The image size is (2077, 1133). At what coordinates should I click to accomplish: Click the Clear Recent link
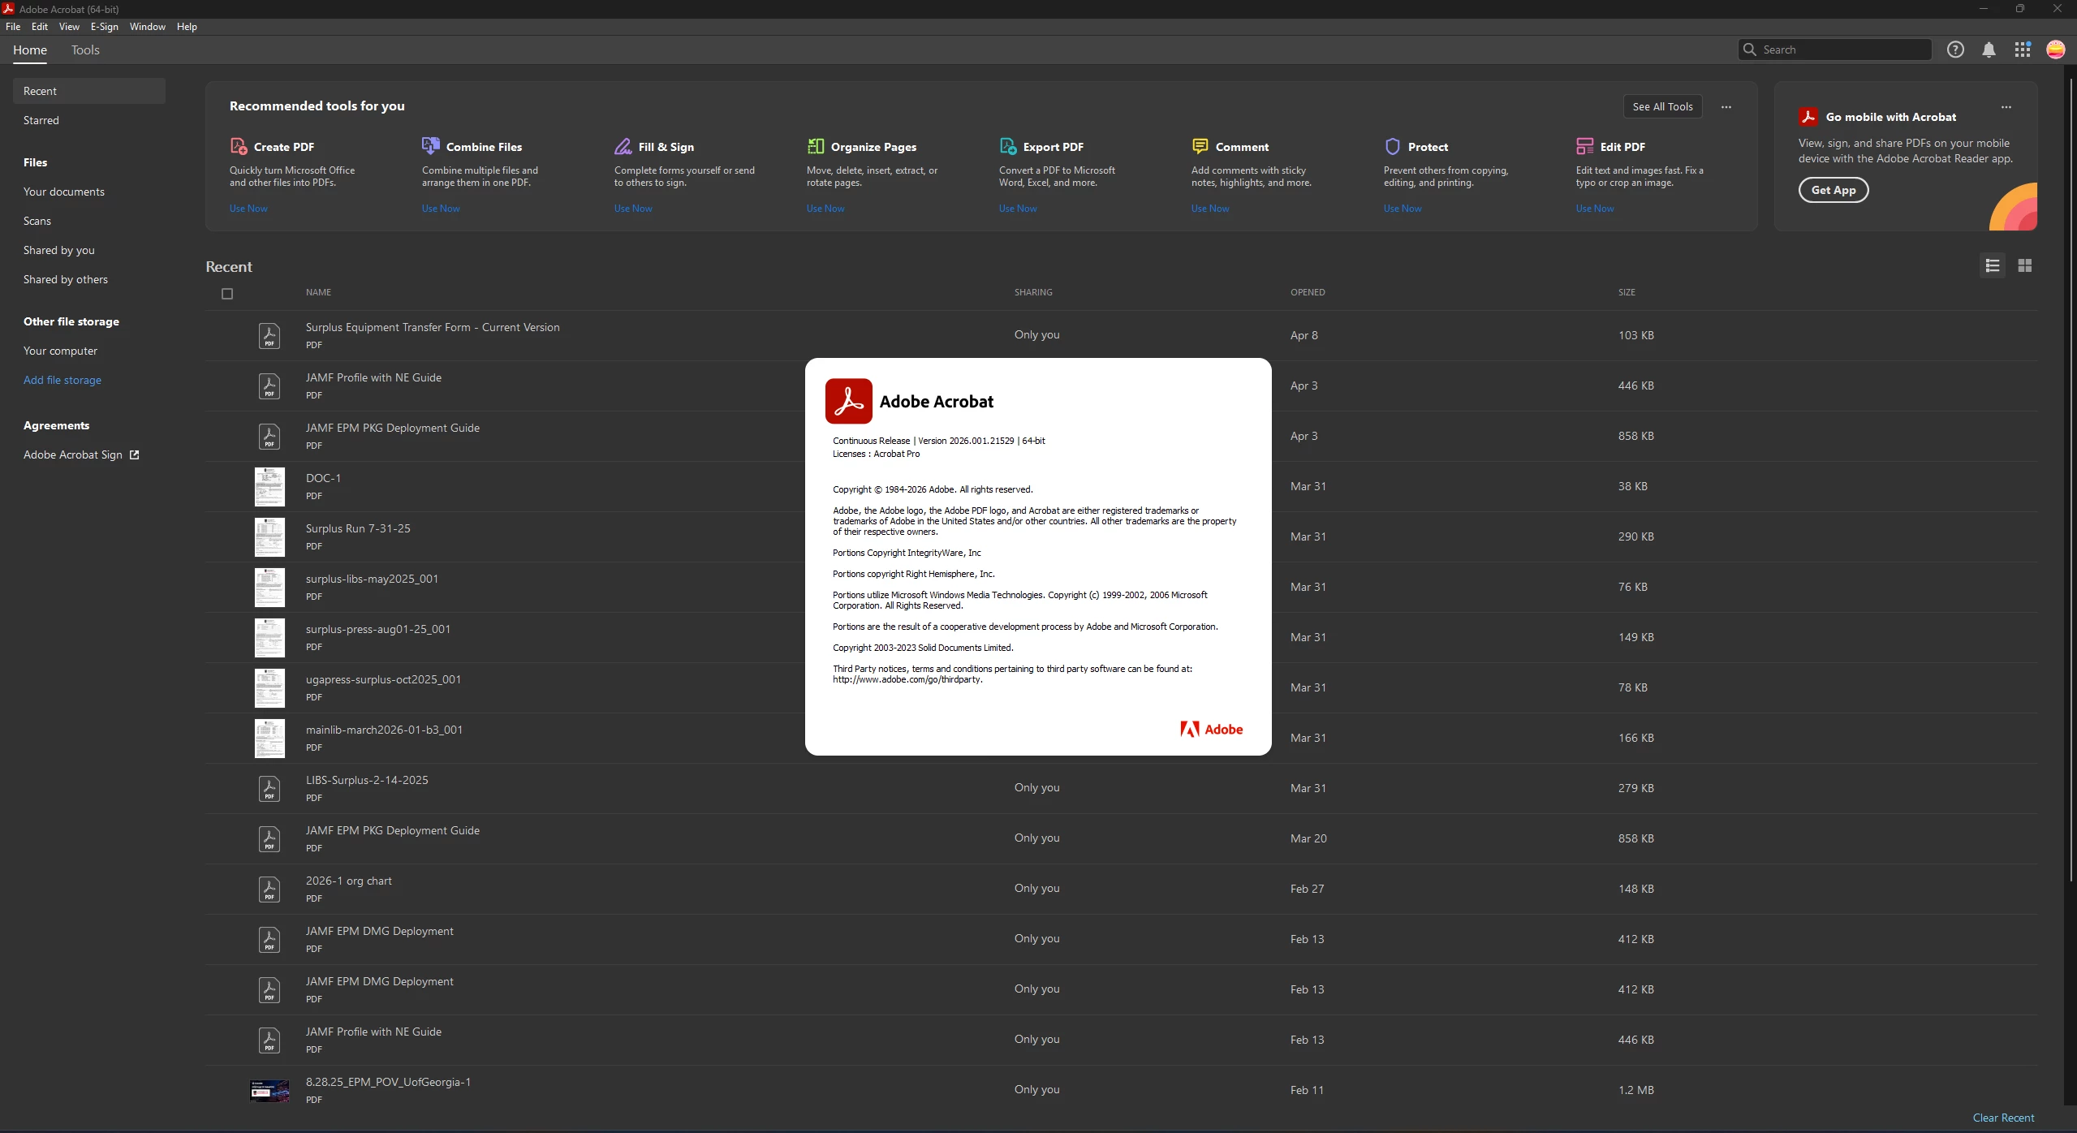click(2003, 1118)
